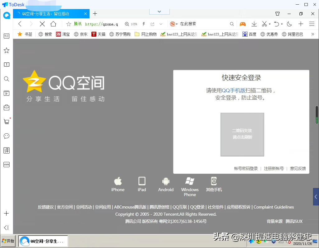319x248 pixels.
Task: Open the browser main menu (hamburger icon)
Action: tap(312, 24)
